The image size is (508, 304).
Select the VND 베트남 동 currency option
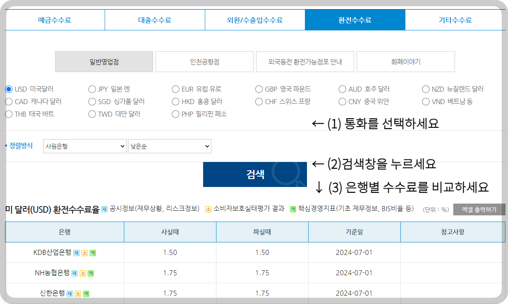[x=426, y=101]
